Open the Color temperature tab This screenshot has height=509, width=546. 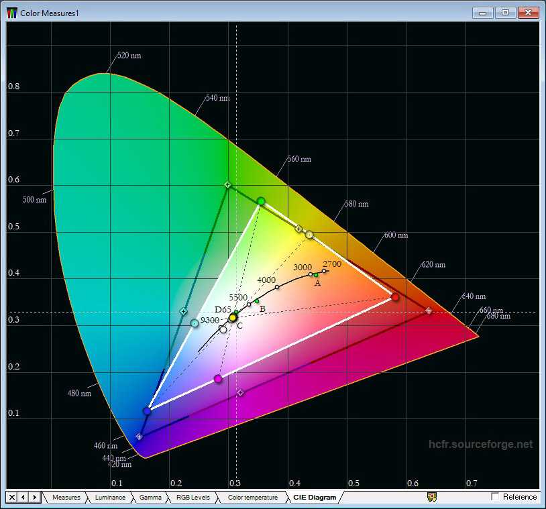(x=252, y=498)
